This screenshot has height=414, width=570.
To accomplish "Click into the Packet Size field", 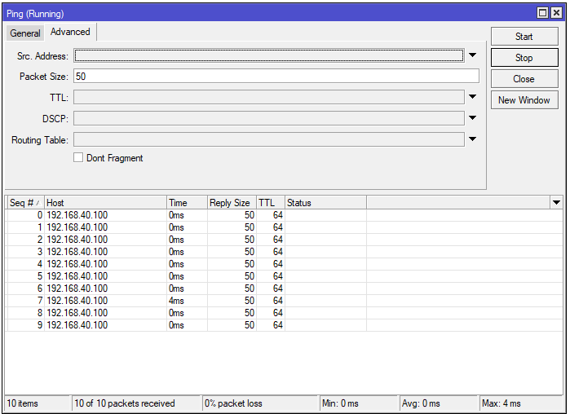I will click(276, 76).
